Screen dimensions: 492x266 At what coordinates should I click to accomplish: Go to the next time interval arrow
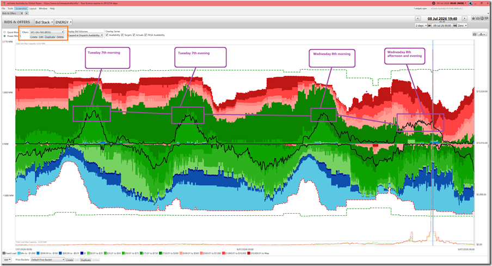pos(465,19)
